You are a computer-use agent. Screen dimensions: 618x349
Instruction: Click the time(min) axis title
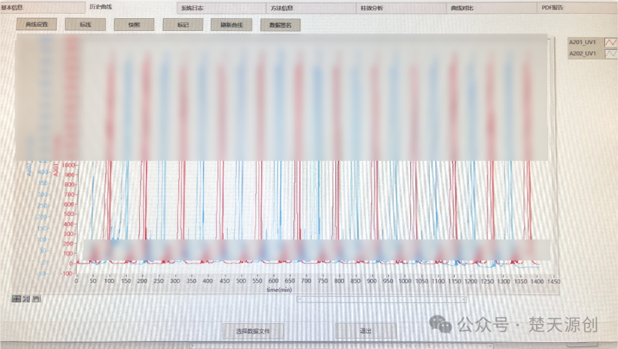click(x=279, y=290)
